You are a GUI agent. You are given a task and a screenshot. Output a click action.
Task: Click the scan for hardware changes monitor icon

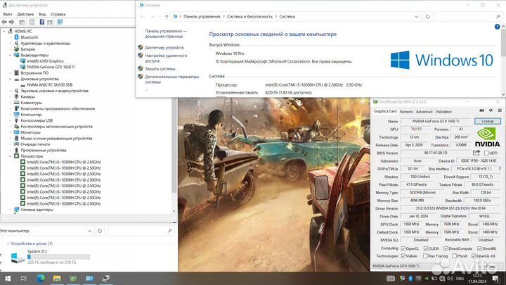pos(60,22)
